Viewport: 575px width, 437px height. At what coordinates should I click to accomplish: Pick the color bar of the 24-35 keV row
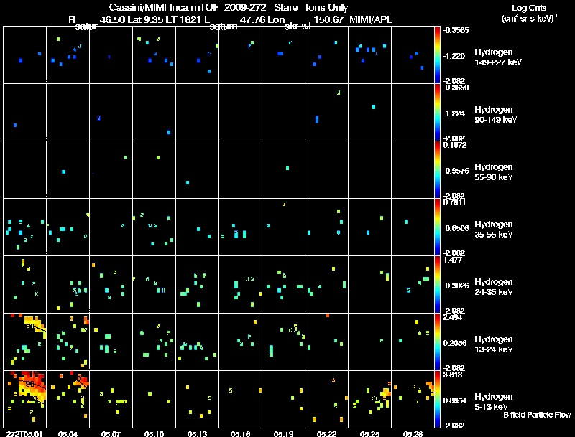437,285
